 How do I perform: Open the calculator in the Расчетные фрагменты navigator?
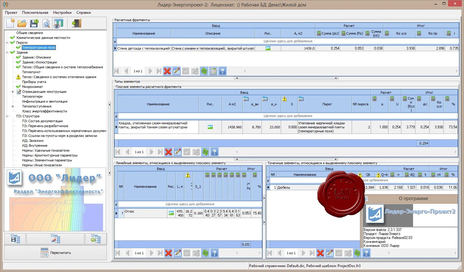coord(213,71)
